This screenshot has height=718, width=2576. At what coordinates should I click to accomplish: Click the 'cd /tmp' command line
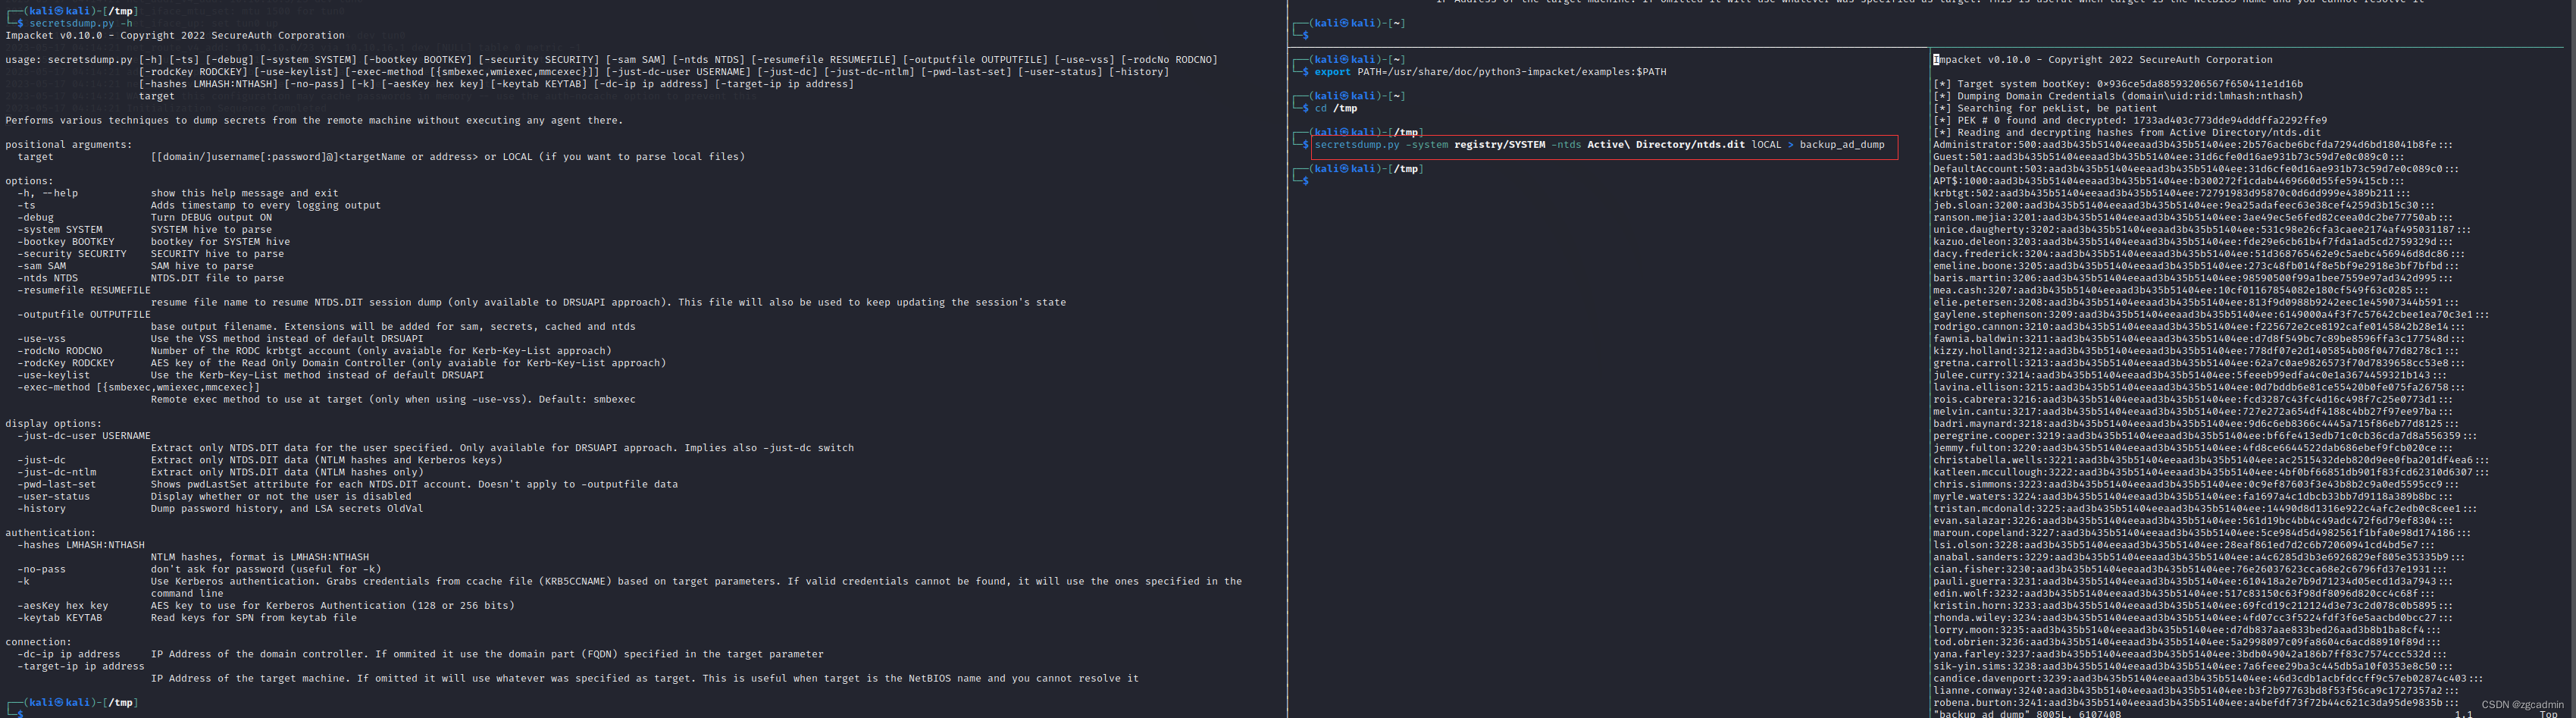click(x=1335, y=108)
